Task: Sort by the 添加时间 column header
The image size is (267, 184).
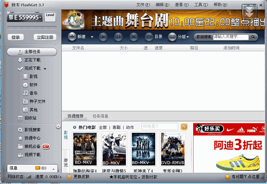Action: tap(231, 48)
